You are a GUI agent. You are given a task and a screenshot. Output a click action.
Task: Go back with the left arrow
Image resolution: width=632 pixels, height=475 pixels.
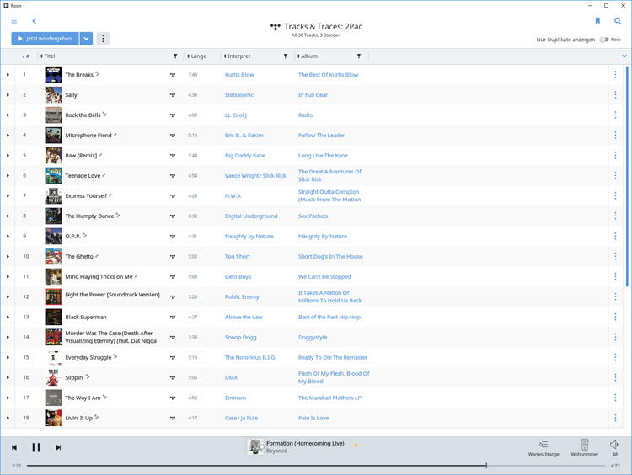pos(35,21)
